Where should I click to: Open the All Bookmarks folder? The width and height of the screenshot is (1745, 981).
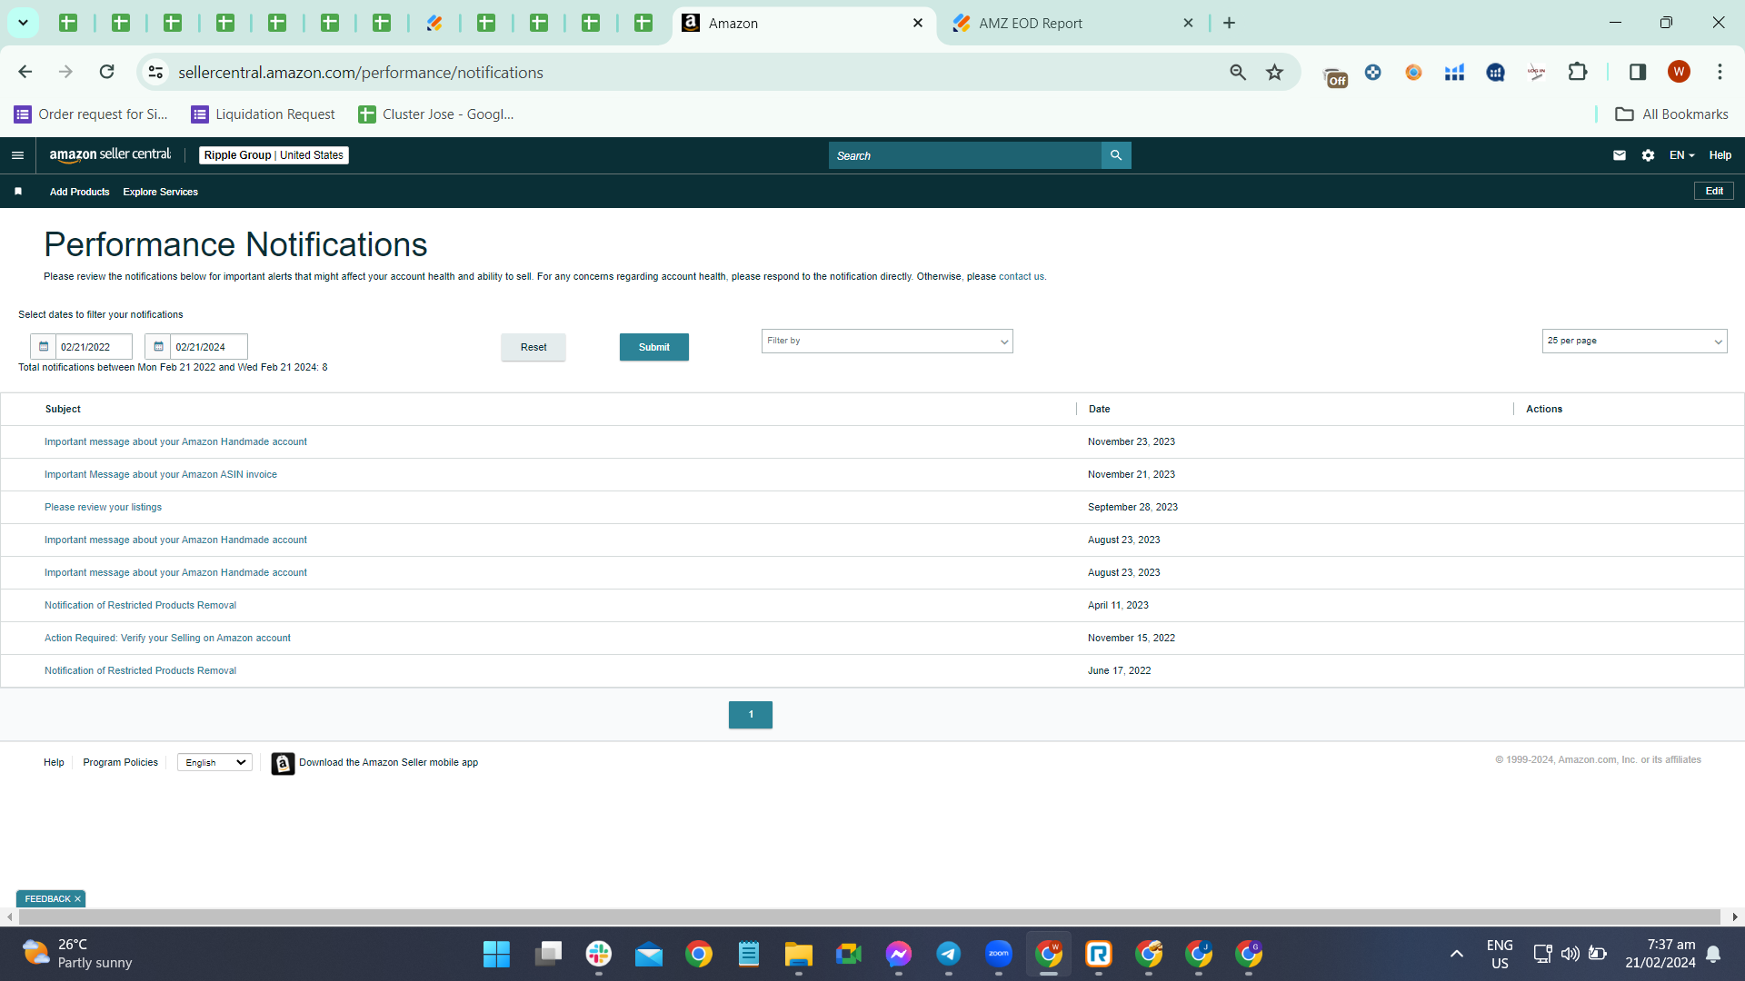point(1672,114)
